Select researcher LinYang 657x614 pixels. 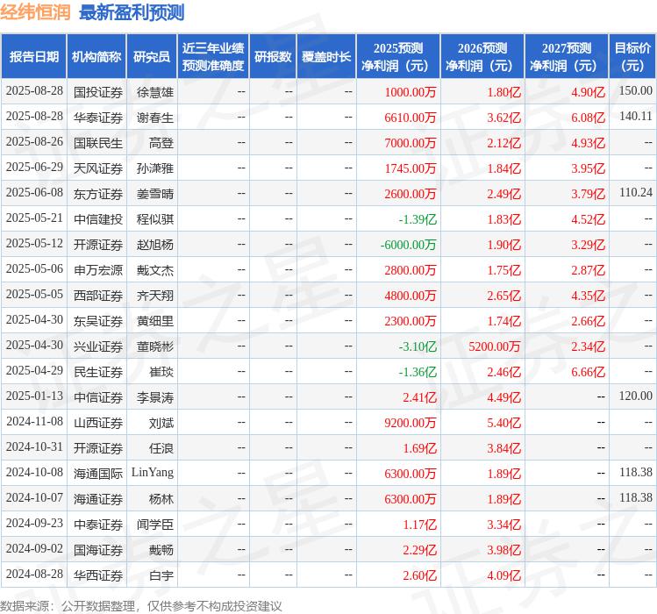tap(153, 472)
